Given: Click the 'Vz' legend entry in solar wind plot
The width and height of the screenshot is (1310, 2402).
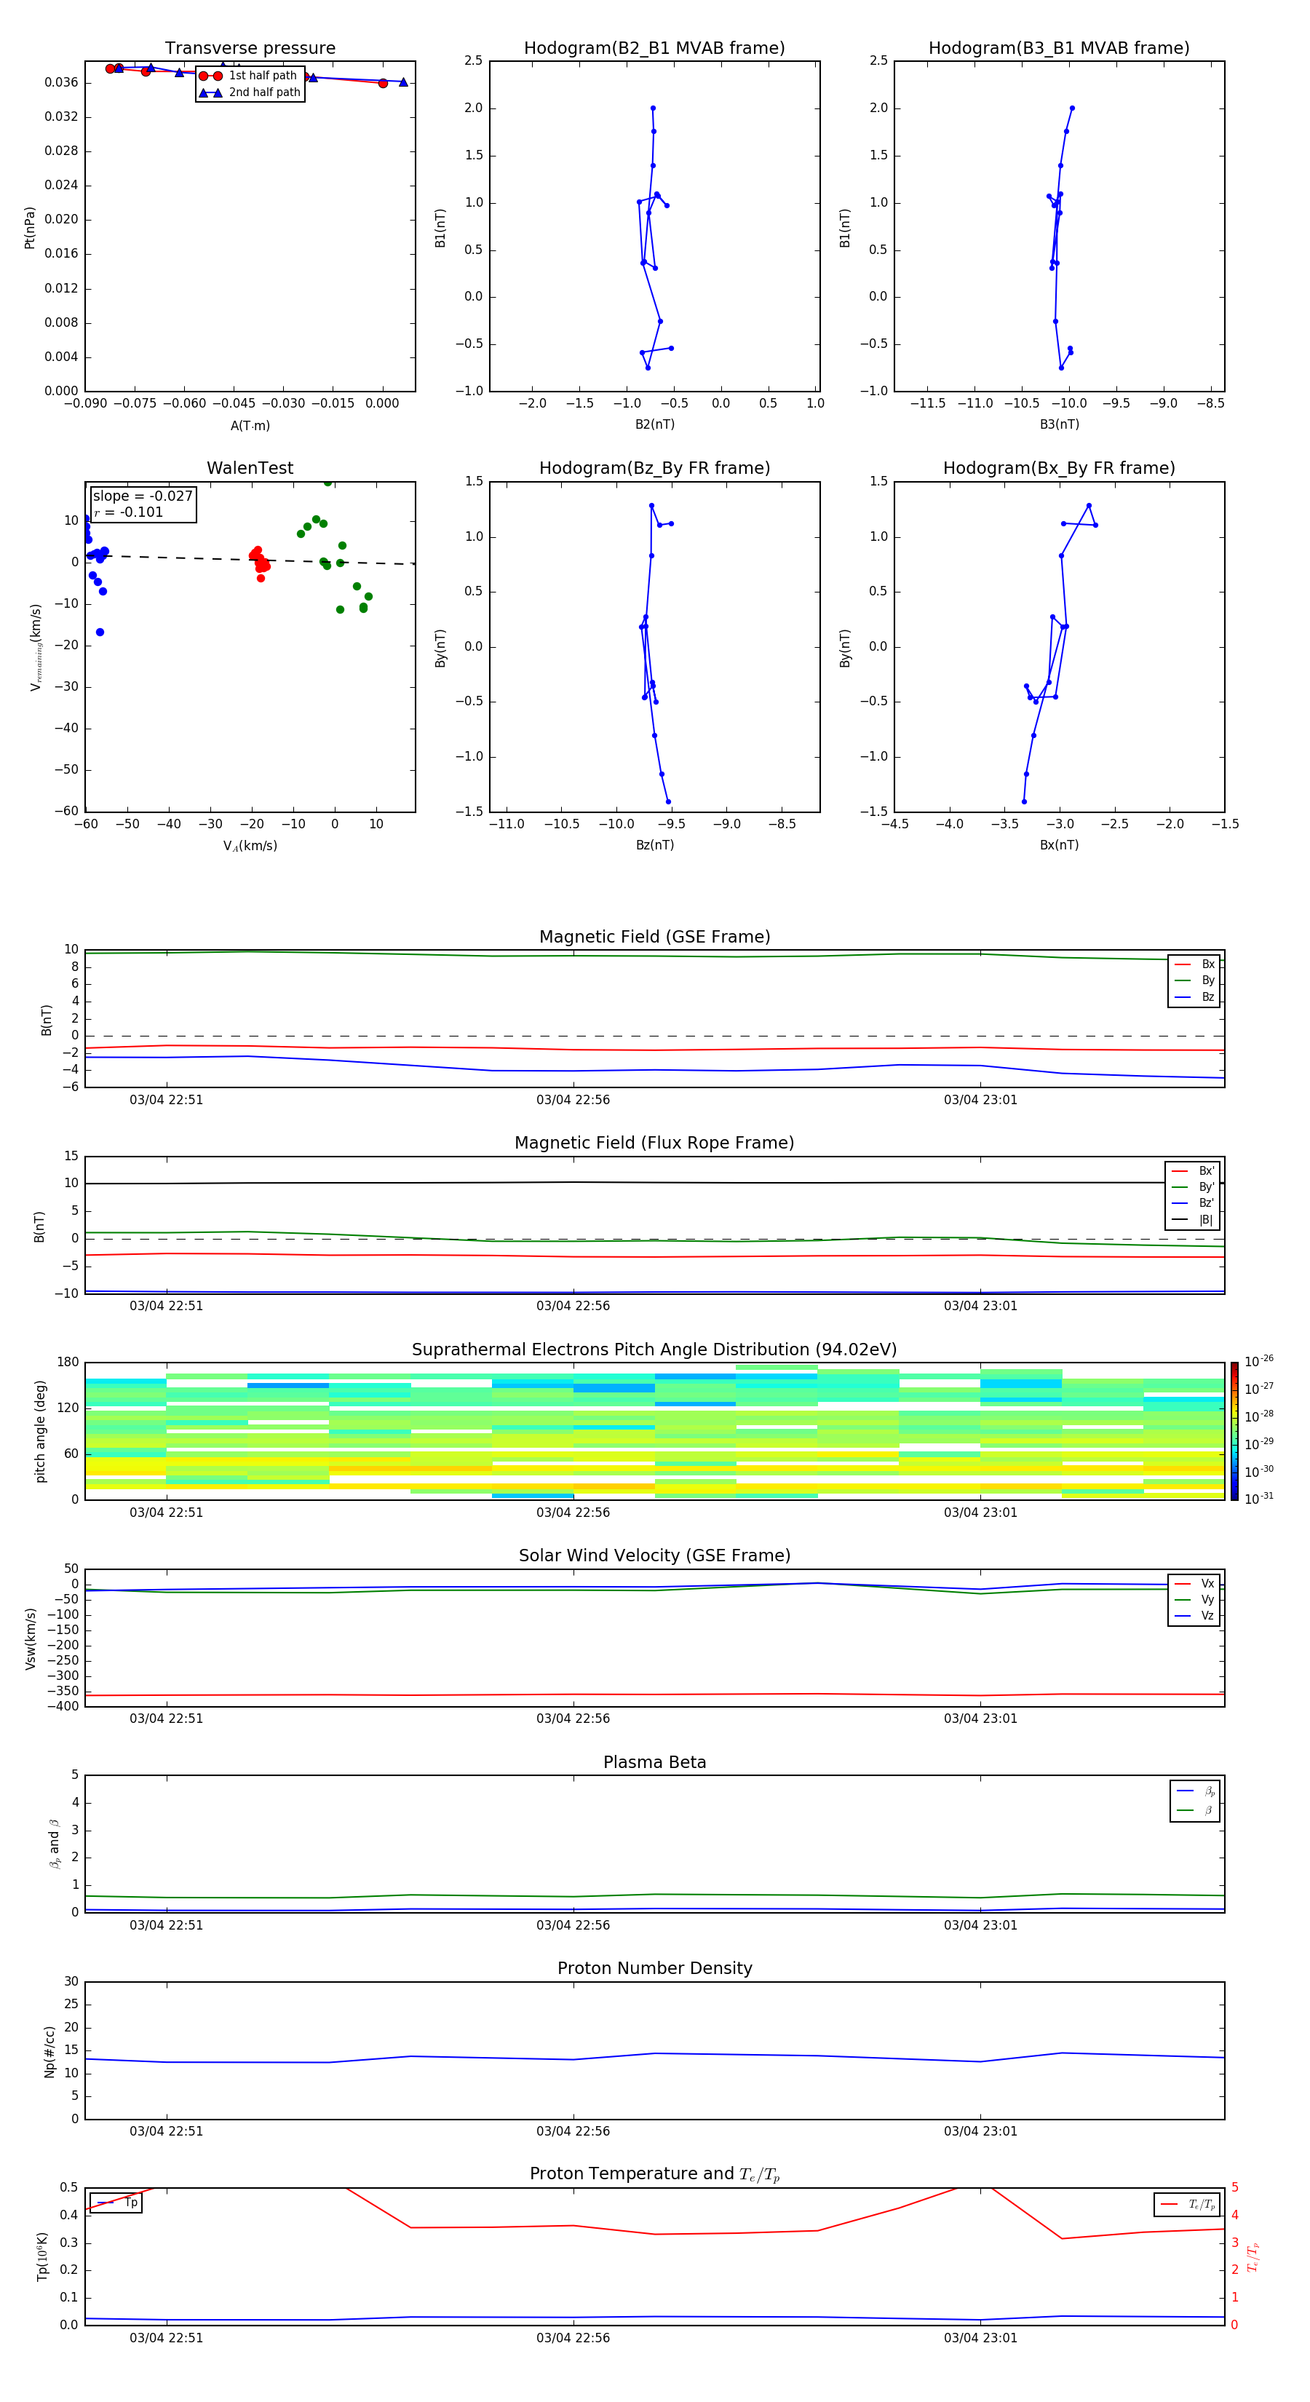Looking at the screenshot, I should point(1194,1615).
